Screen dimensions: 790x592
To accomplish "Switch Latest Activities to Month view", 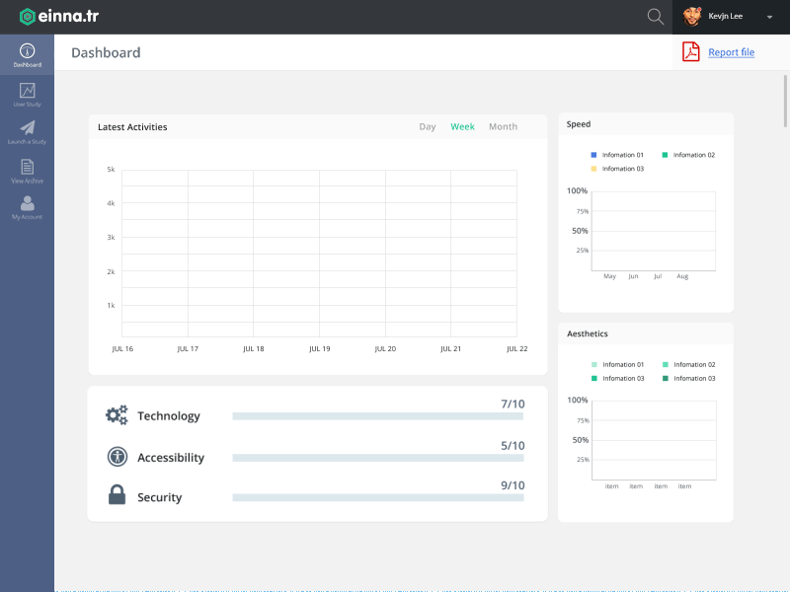I will (x=503, y=126).
